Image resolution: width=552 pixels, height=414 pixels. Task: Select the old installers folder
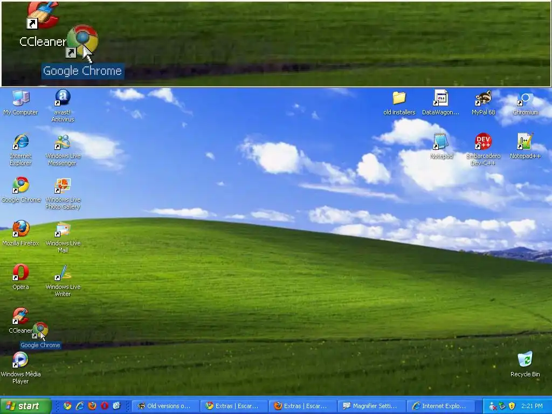point(399,102)
